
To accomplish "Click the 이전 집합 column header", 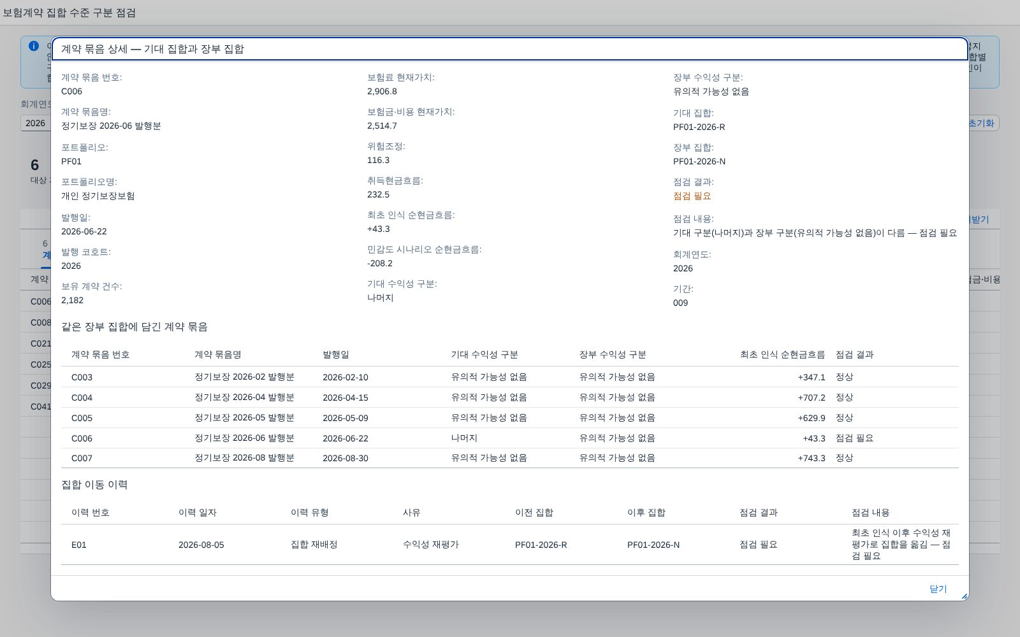I will pos(534,513).
